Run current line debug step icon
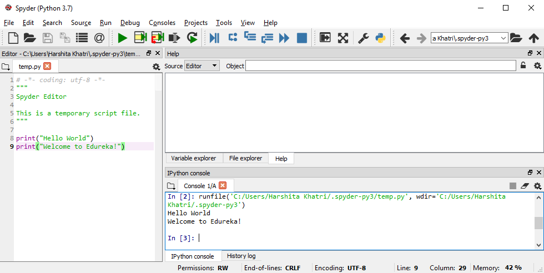The image size is (544, 273). pos(233,37)
